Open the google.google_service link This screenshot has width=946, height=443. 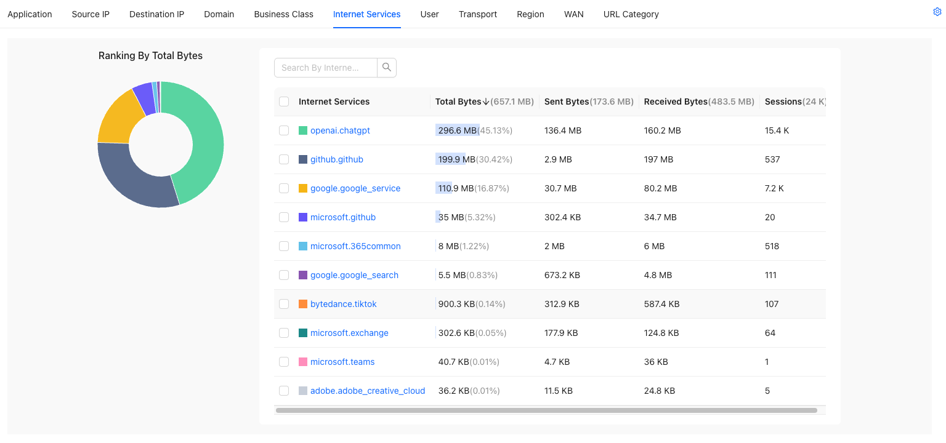pos(355,188)
